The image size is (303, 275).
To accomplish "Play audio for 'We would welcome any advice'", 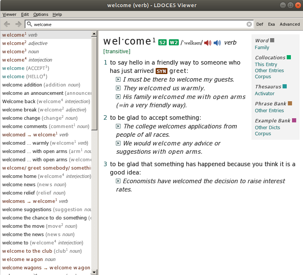I will (118, 143).
